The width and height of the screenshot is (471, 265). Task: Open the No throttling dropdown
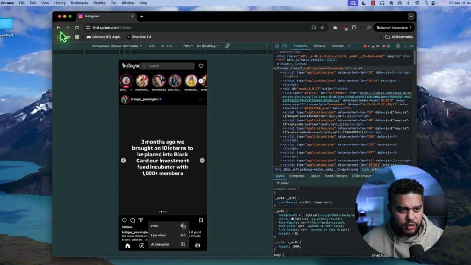tap(208, 46)
